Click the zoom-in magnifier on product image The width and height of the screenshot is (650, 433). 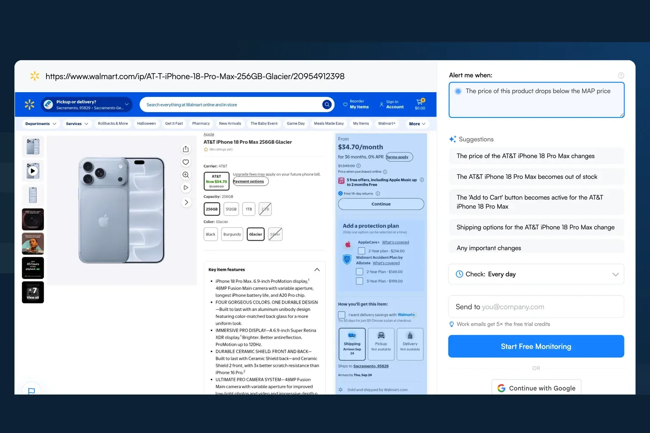(x=186, y=175)
